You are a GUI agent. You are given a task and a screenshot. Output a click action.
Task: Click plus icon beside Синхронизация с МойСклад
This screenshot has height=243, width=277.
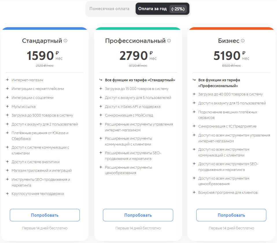pyautogui.click(x=101, y=115)
